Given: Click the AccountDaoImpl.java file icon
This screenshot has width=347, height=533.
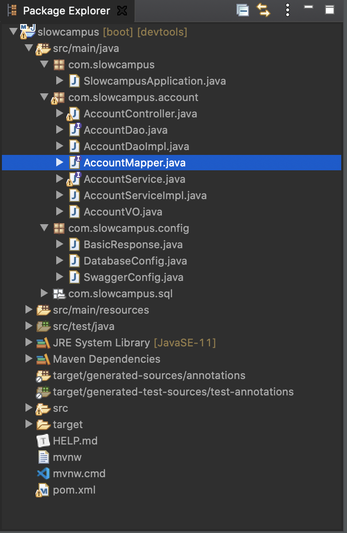Looking at the screenshot, I should 74,147.
